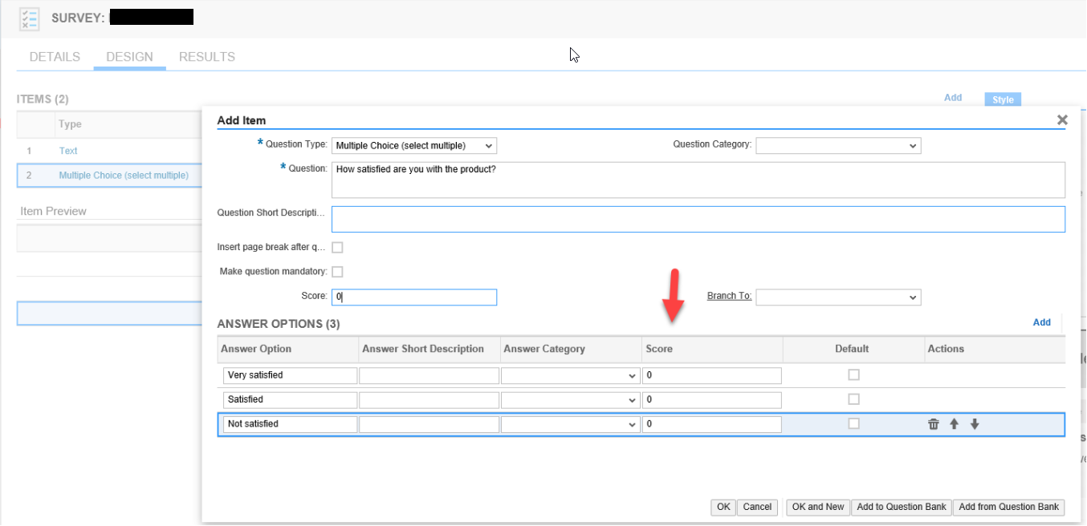The image size is (1087, 526).
Task: Click the Answer Short Description column header
Action: tap(423, 349)
